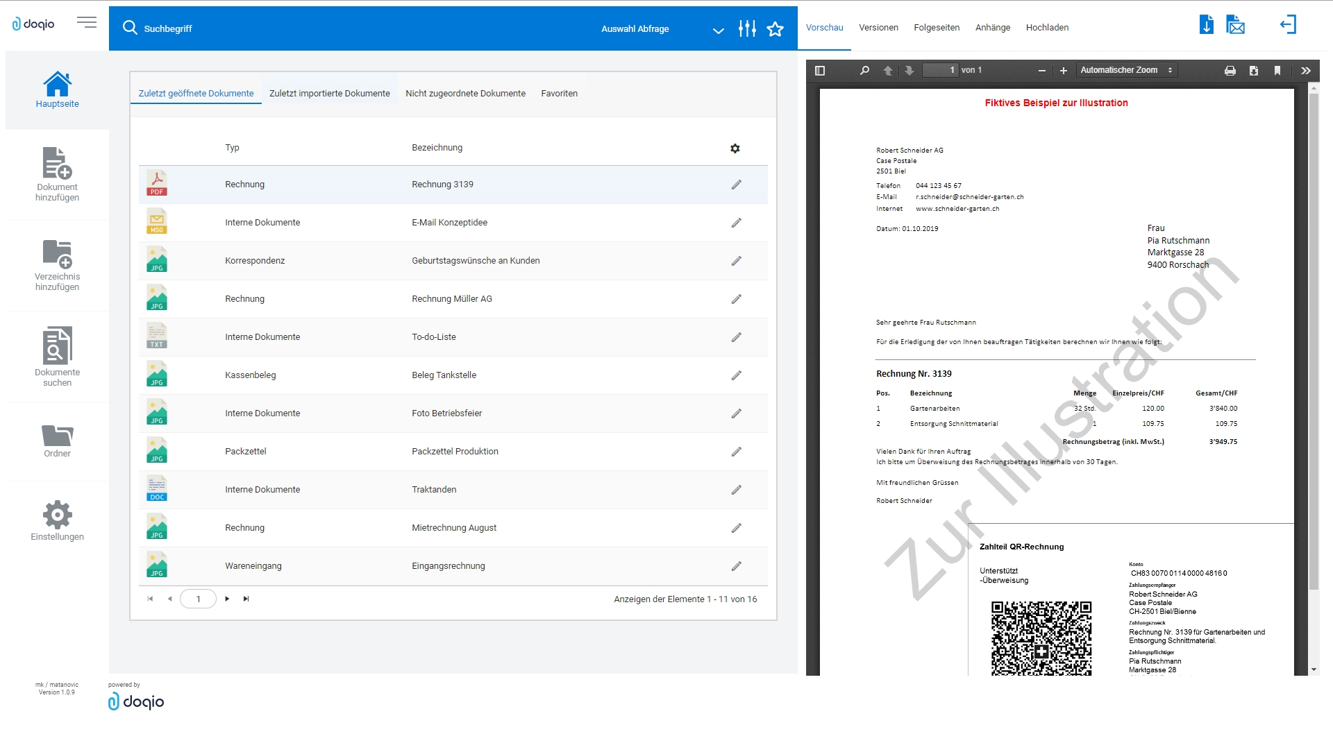Go to next page of document list
1333x734 pixels.
tap(227, 599)
